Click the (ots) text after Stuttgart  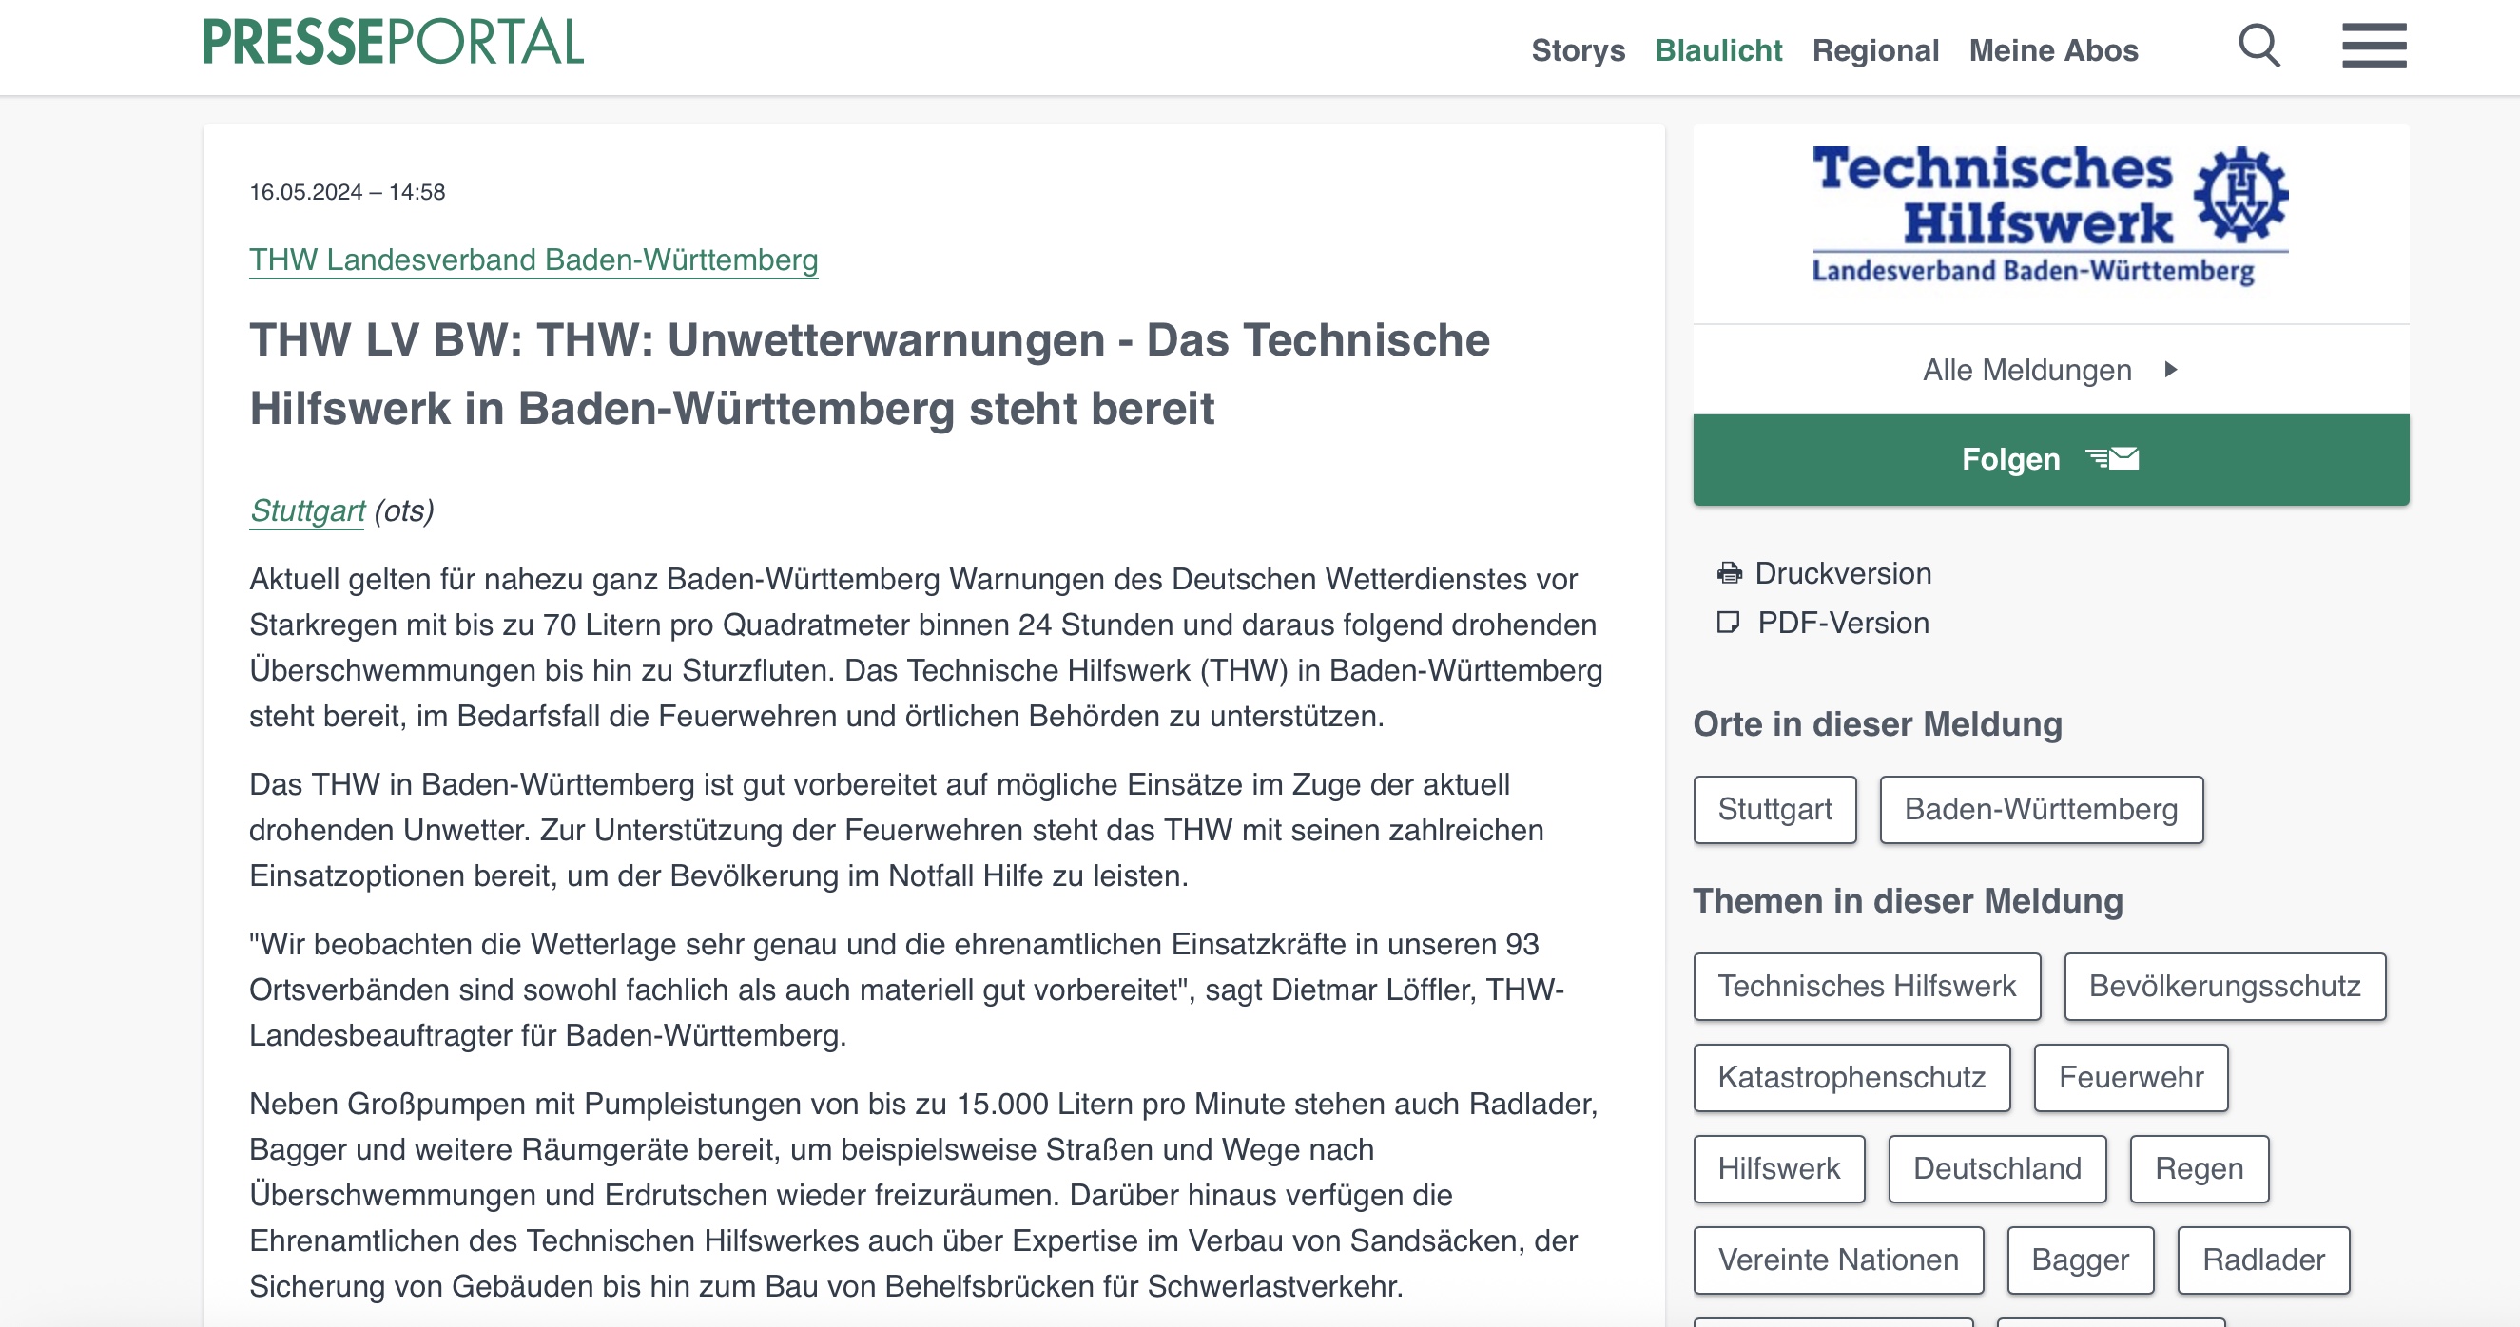click(x=404, y=510)
